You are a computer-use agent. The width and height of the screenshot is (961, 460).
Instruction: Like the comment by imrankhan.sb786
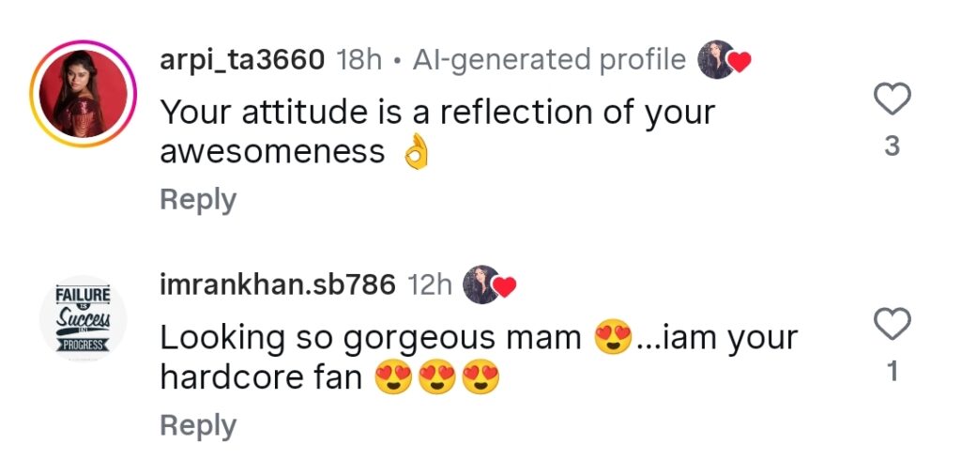pos(892,324)
